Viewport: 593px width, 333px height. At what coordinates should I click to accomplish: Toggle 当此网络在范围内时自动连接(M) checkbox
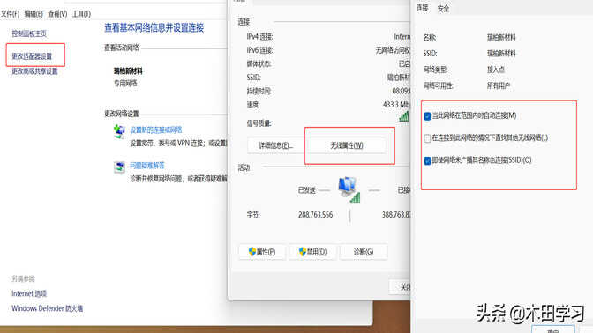pos(427,116)
